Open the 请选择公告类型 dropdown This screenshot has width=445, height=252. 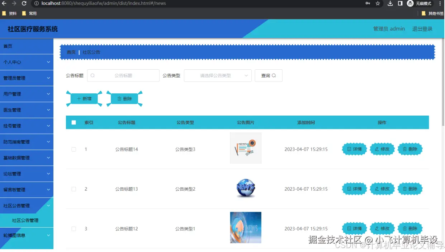218,75
